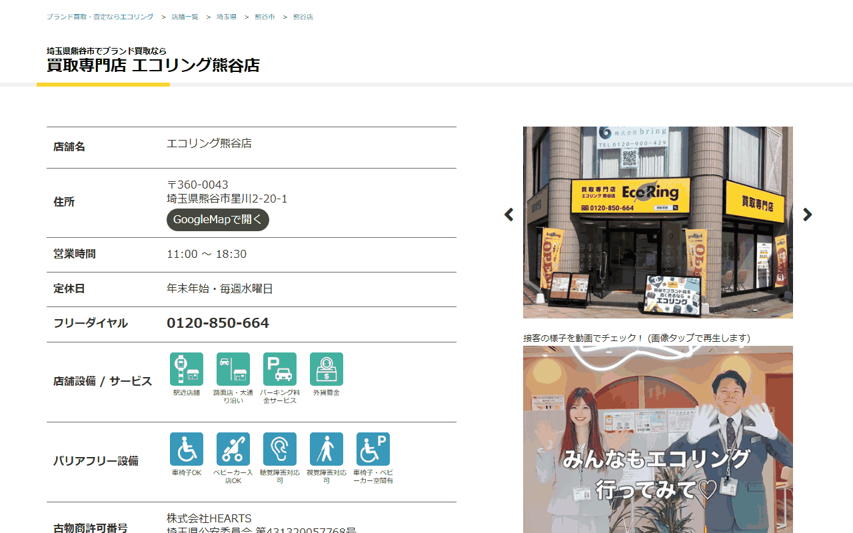
Task: Click the store name value エコリング熊谷店
Action: [x=209, y=143]
